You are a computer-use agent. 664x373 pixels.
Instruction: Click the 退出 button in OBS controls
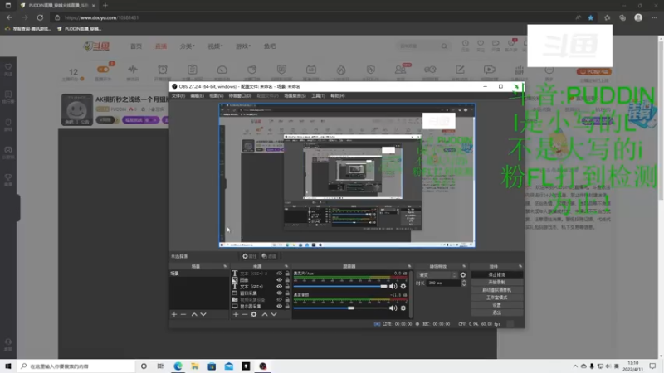[496, 312]
